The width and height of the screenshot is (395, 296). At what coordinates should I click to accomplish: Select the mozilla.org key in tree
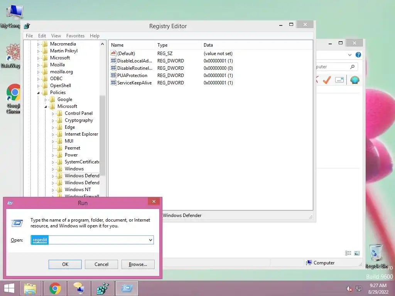pyautogui.click(x=61, y=72)
